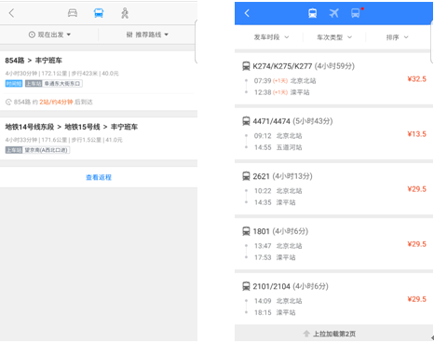
Task: Select the coach bus tab with red dot
Action: 356,13
